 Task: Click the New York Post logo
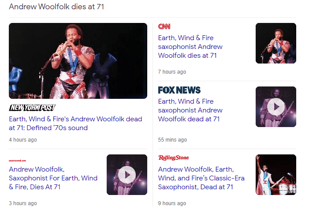32,108
